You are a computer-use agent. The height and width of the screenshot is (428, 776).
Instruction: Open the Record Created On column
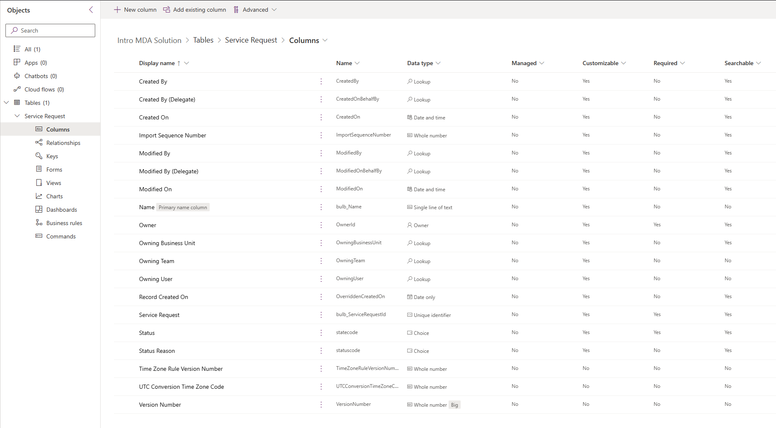click(x=163, y=297)
